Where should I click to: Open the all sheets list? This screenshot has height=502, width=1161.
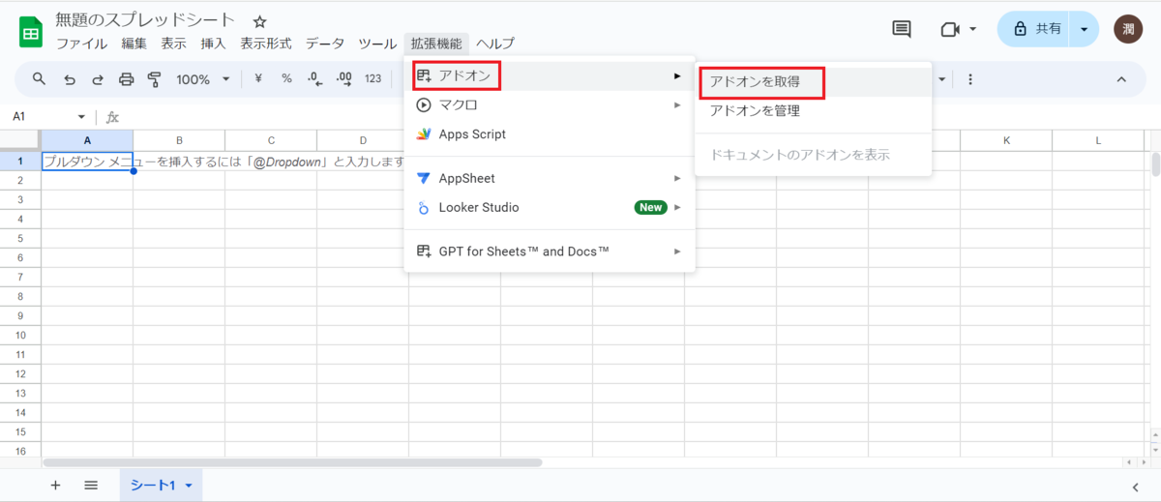pos(91,486)
